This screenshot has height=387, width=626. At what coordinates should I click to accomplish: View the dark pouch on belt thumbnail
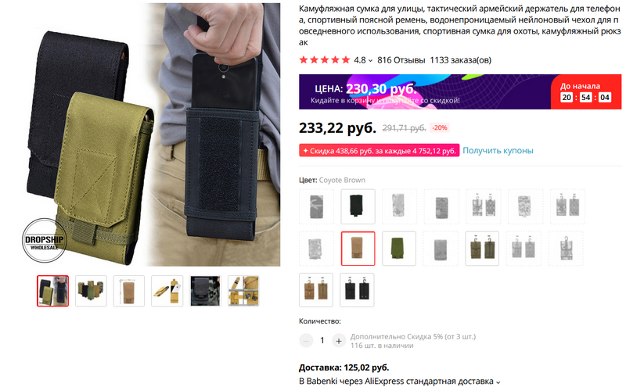[x=205, y=291]
